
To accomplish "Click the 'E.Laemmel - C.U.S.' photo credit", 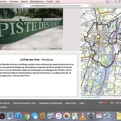I will 56,49.
